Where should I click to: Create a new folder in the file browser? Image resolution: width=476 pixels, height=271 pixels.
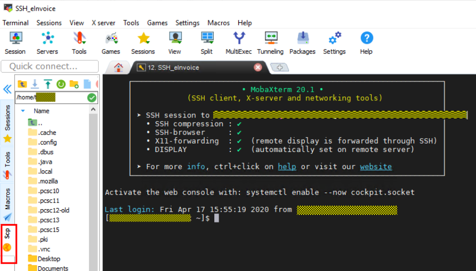coord(74,84)
